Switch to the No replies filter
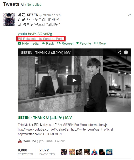134x160 pixels. (x=34, y=5)
